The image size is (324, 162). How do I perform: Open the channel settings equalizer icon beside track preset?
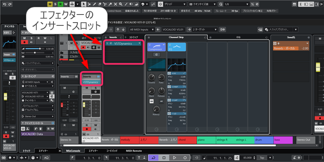pyautogui.click(x=260, y=29)
